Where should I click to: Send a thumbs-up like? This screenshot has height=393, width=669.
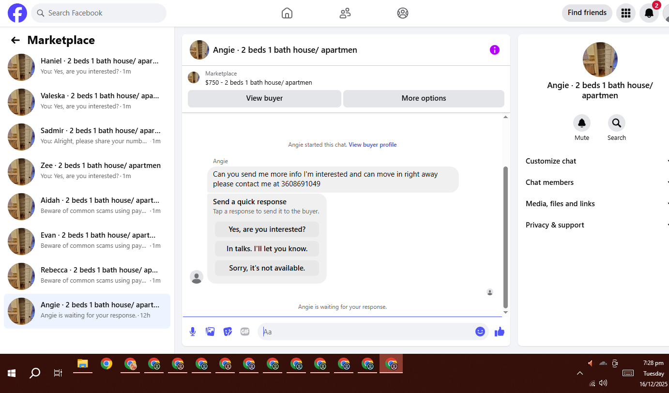pos(500,332)
